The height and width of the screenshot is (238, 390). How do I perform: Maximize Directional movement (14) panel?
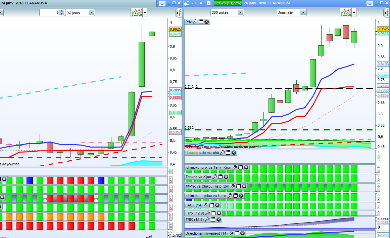pyautogui.click(x=237, y=233)
